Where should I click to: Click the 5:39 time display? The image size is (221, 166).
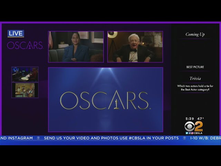[x=190, y=119]
